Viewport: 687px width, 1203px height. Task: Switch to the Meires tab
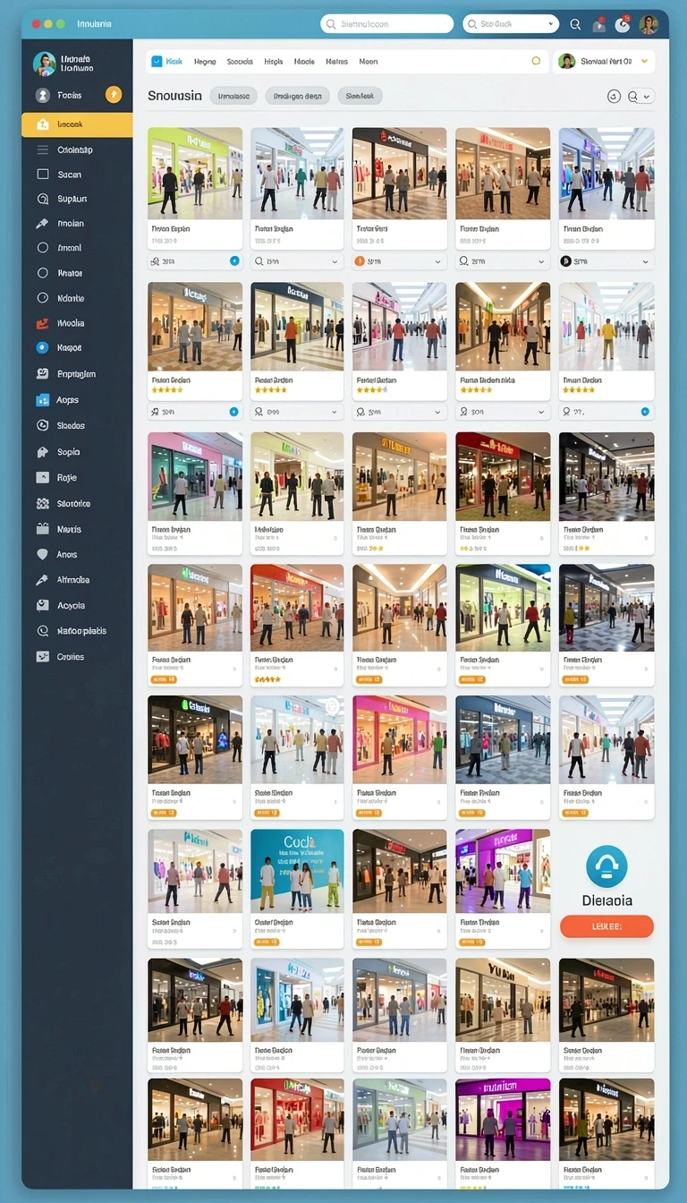pyautogui.click(x=336, y=62)
